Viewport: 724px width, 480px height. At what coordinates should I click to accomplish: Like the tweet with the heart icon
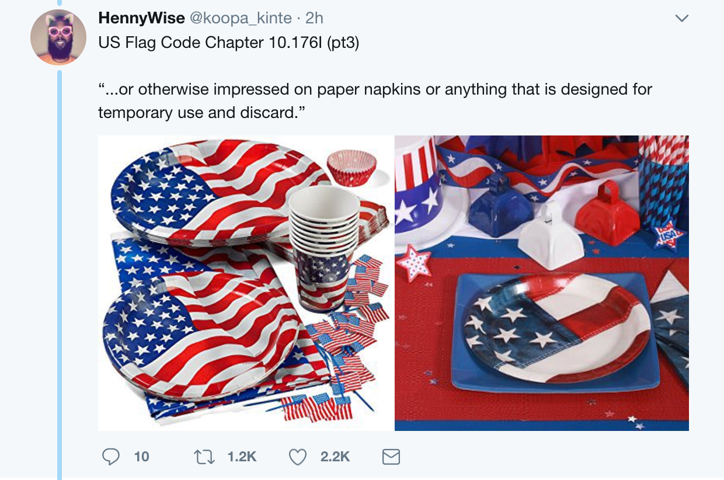point(298,456)
